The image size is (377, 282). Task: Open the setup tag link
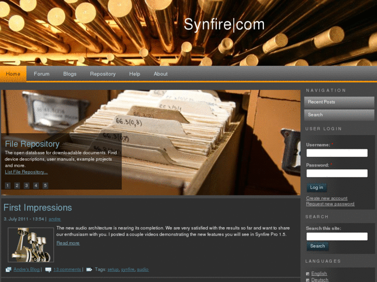click(113, 270)
